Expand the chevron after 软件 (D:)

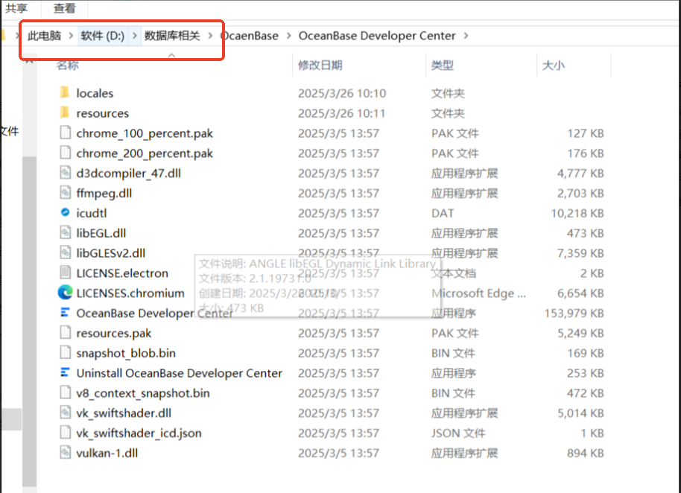coord(135,36)
